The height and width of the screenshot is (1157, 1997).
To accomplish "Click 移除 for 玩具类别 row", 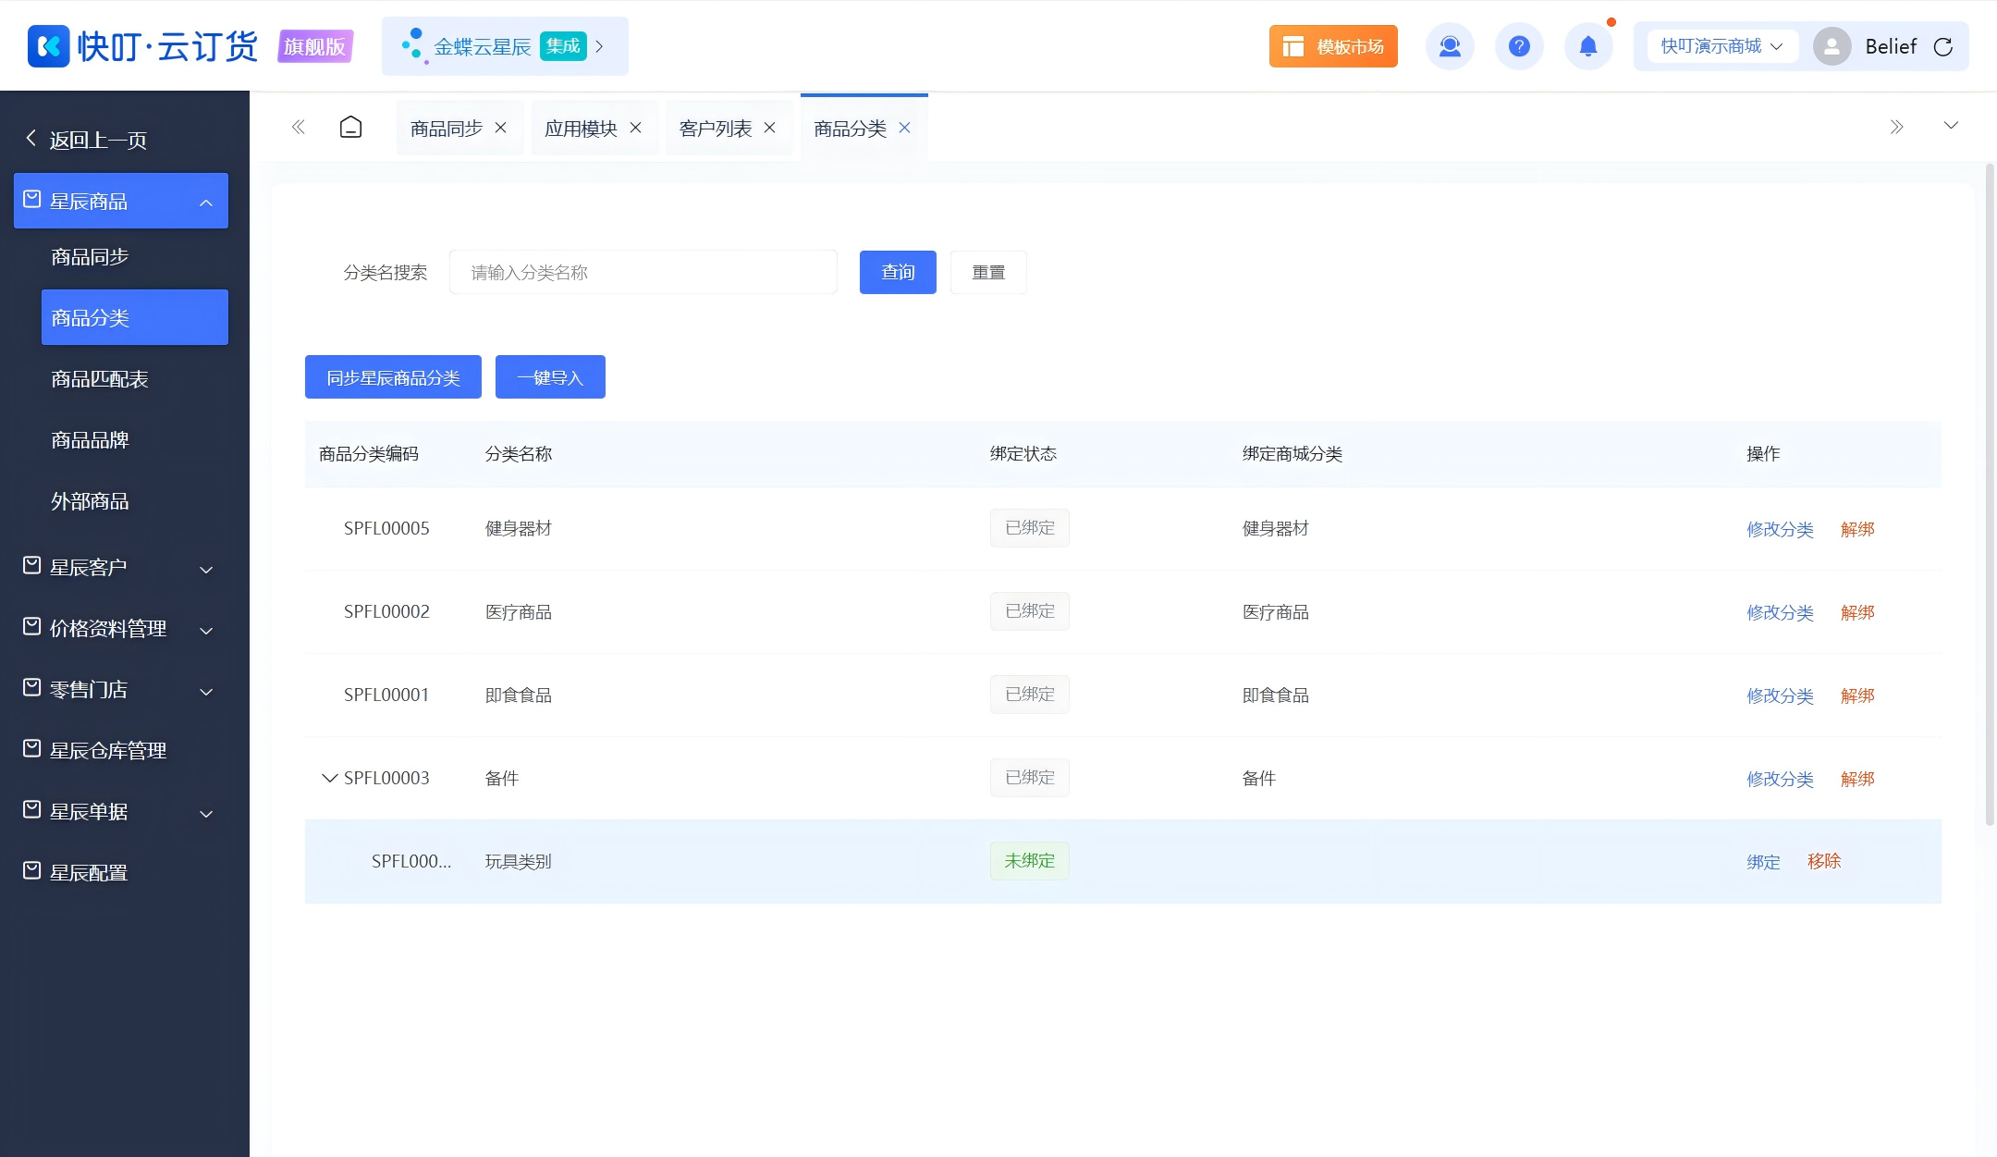I will (x=1824, y=861).
